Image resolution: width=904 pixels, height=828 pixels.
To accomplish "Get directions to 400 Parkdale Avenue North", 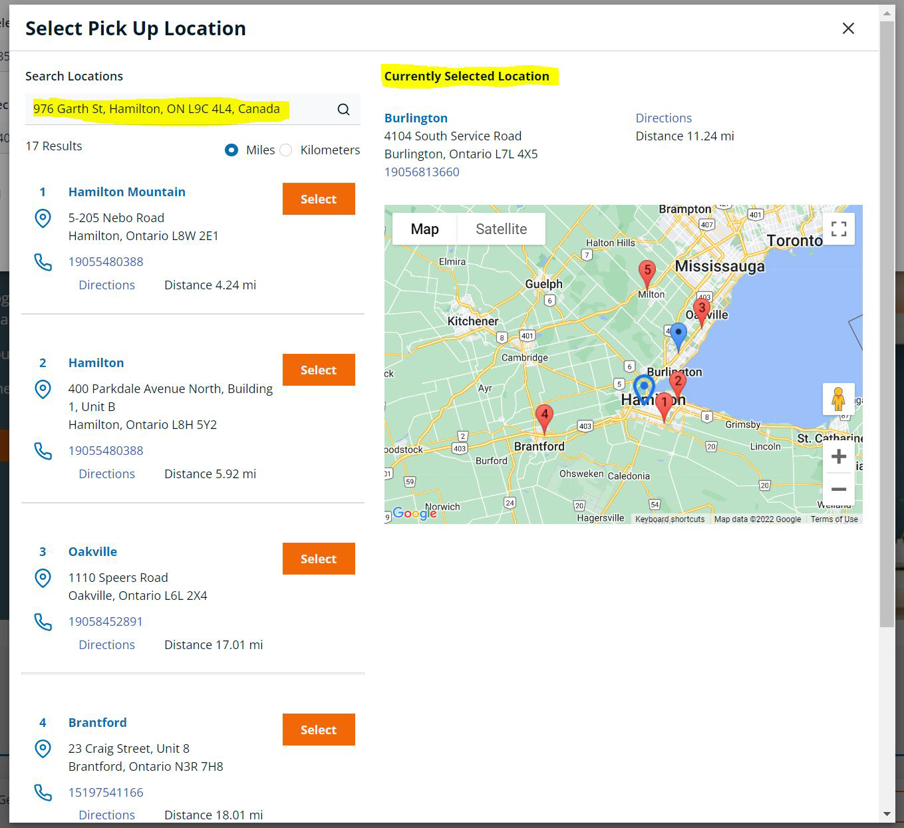I will click(106, 474).
